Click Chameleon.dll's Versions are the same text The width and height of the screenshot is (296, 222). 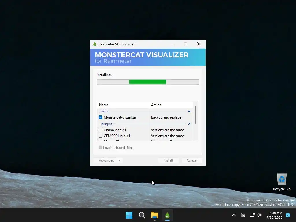point(167,130)
